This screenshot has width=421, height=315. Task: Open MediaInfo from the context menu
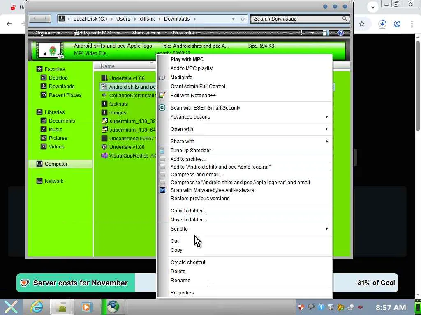click(181, 78)
